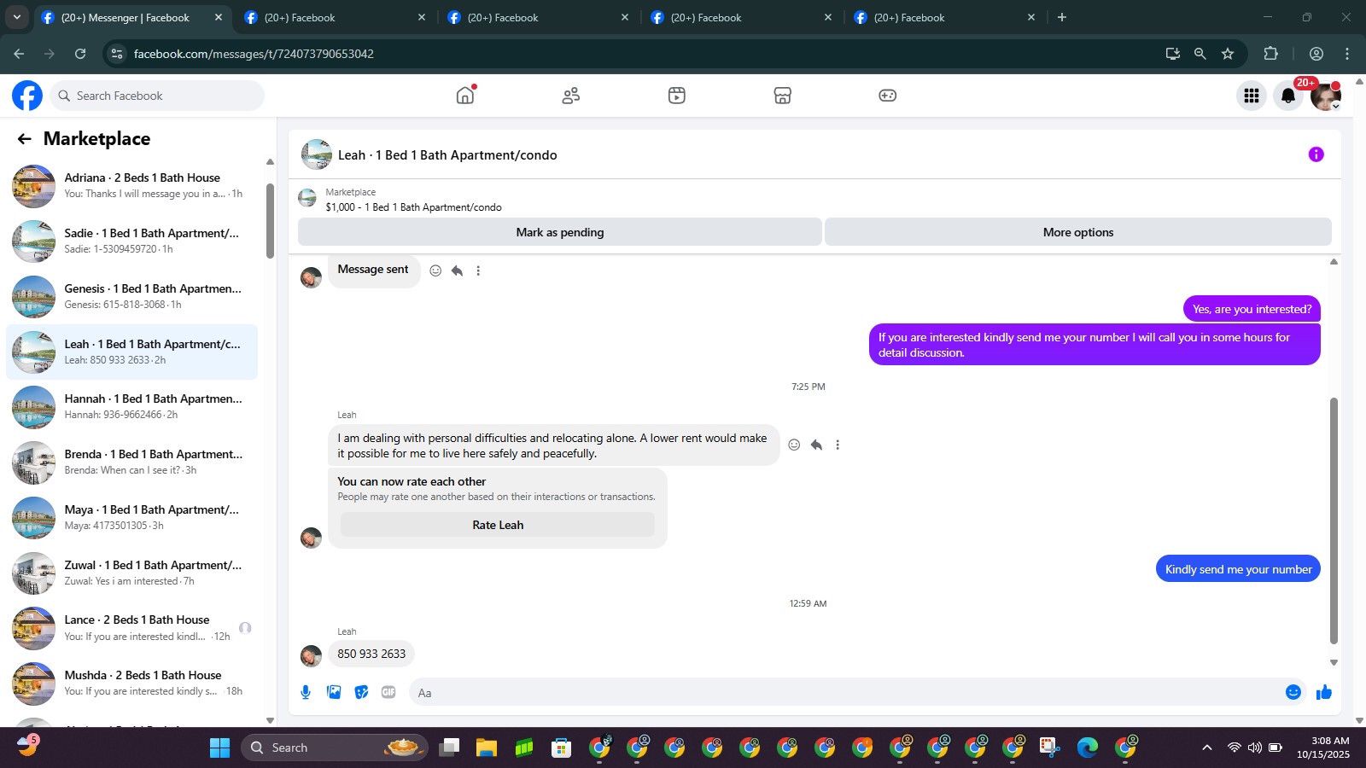The image size is (1366, 768).
Task: Open the Chrome three-dot menu
Action: (1347, 54)
